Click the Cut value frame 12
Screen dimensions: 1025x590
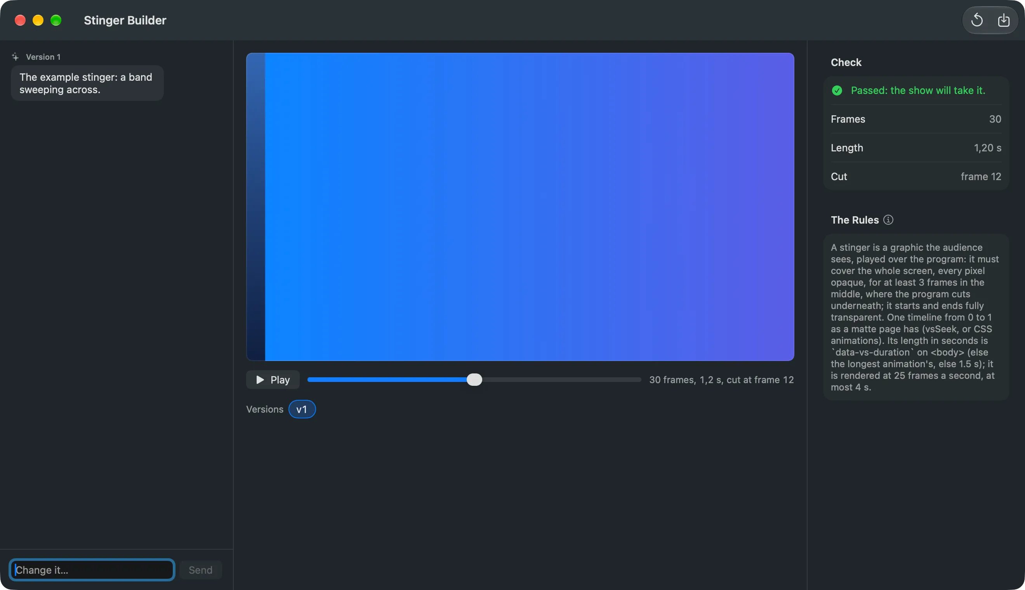pyautogui.click(x=981, y=177)
